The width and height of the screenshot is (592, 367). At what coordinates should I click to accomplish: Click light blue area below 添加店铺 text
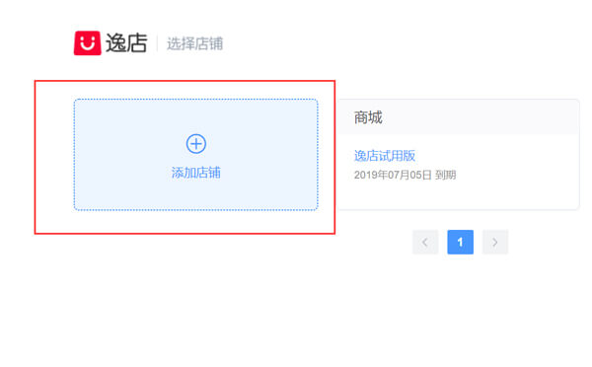click(x=196, y=194)
